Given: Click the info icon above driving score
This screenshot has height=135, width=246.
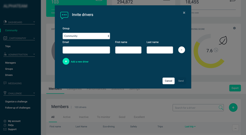Looking at the screenshot, I should point(234,28).
